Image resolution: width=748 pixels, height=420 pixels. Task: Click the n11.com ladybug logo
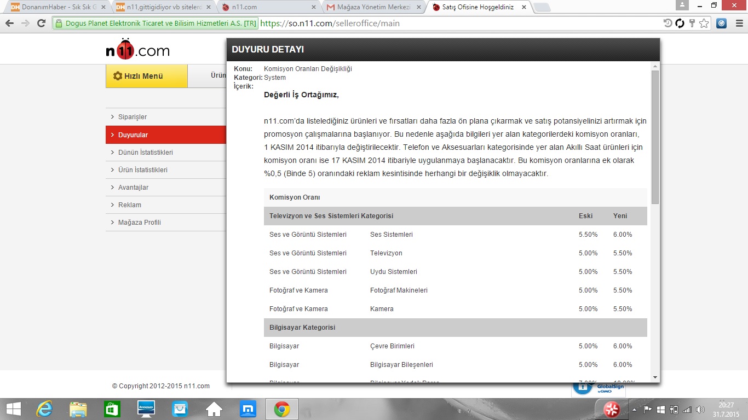[x=137, y=49]
